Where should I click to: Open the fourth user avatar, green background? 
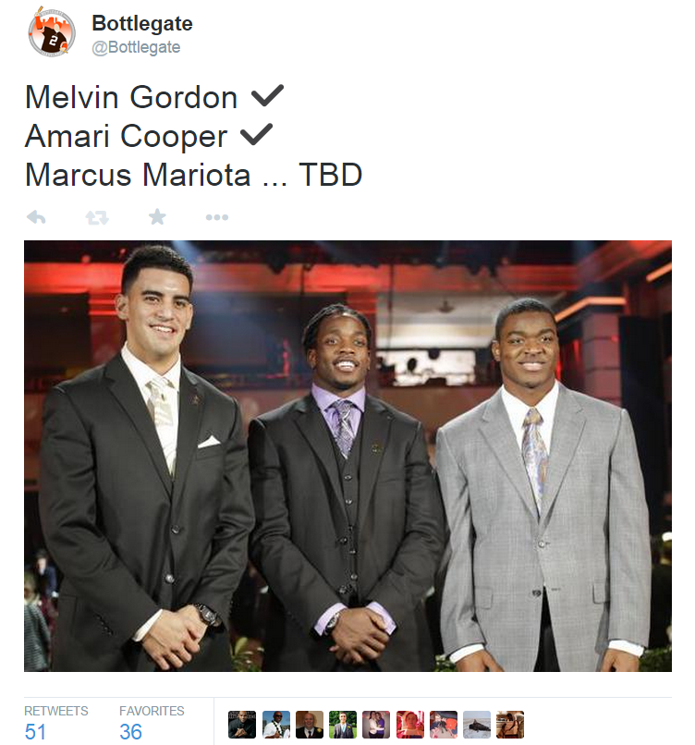click(343, 725)
